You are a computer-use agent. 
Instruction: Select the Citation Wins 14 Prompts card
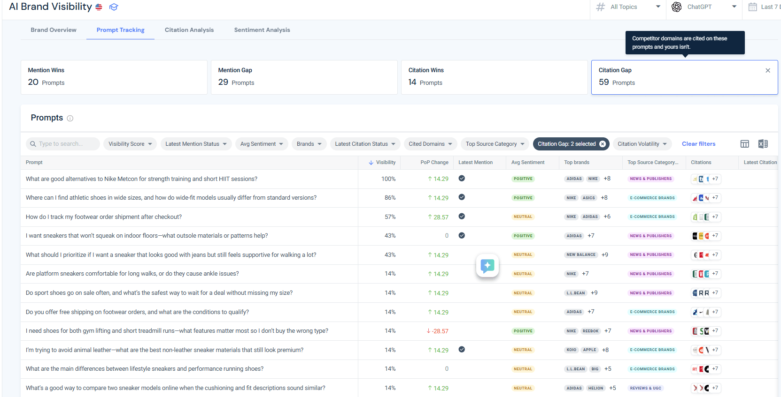click(x=495, y=77)
